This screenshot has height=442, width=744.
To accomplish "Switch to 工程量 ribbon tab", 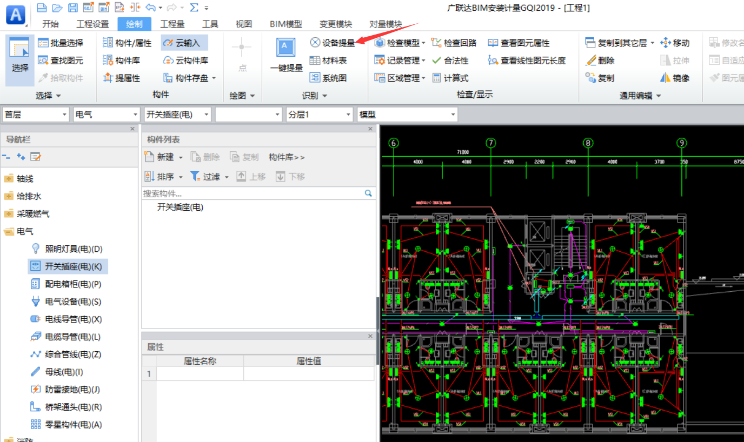I will pos(172,24).
